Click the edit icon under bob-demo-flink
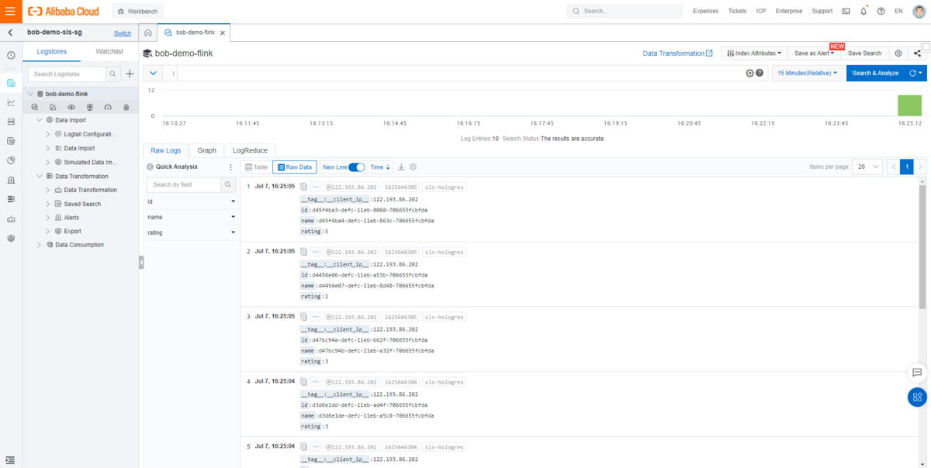This screenshot has height=468, width=931. tap(53, 107)
